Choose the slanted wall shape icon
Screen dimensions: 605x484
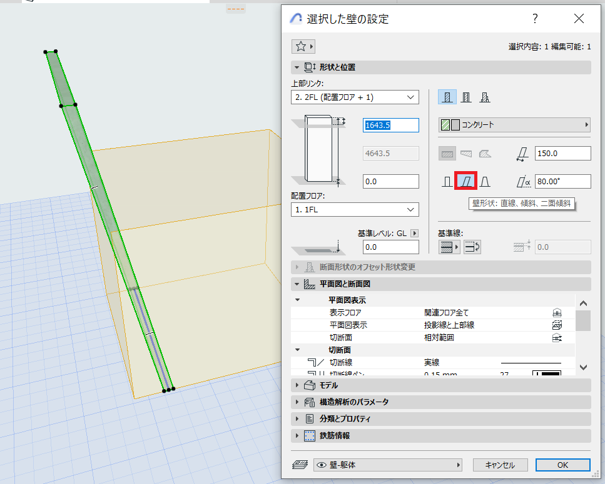pyautogui.click(x=466, y=181)
